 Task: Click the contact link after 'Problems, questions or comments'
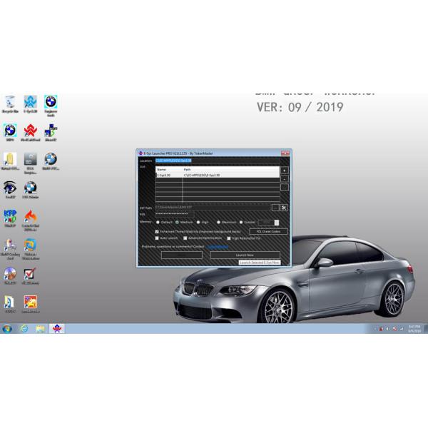218,247
